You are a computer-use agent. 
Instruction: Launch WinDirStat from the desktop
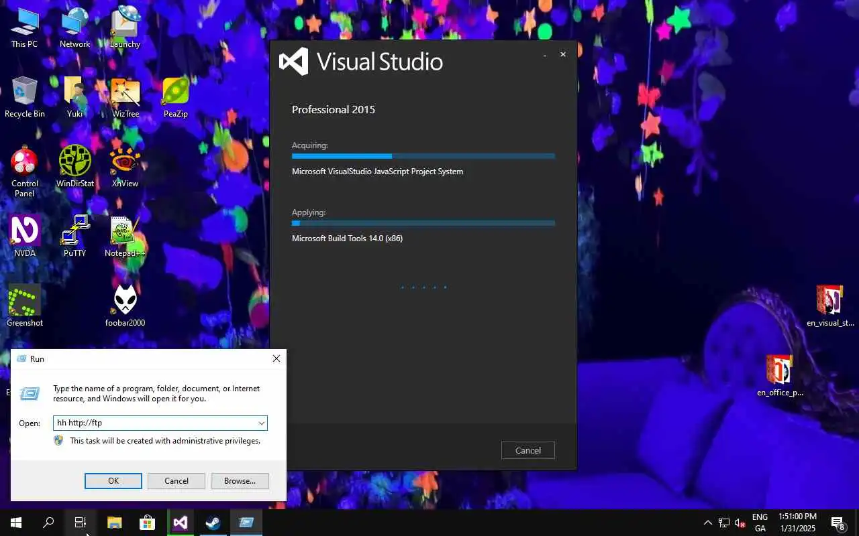point(74,167)
